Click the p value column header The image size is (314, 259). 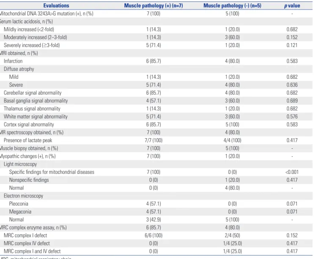pos(292,6)
